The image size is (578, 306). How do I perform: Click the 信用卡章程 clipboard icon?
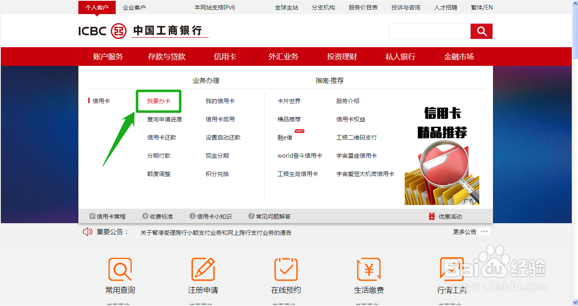[x=92, y=216]
